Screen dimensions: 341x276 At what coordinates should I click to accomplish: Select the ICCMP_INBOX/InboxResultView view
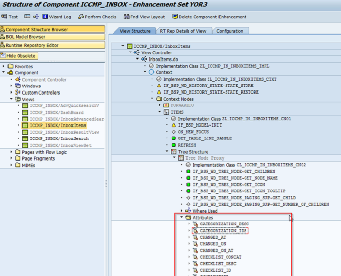click(x=64, y=132)
